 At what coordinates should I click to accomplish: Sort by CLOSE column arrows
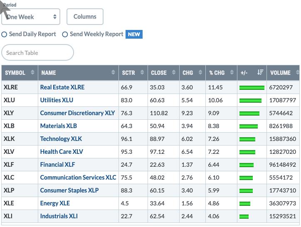point(174,72)
